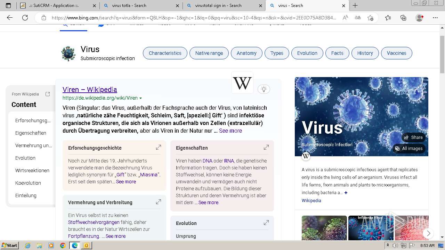
Task: Open the dropdown arrow next to de.wikipedia.org URL
Action: pos(140,98)
